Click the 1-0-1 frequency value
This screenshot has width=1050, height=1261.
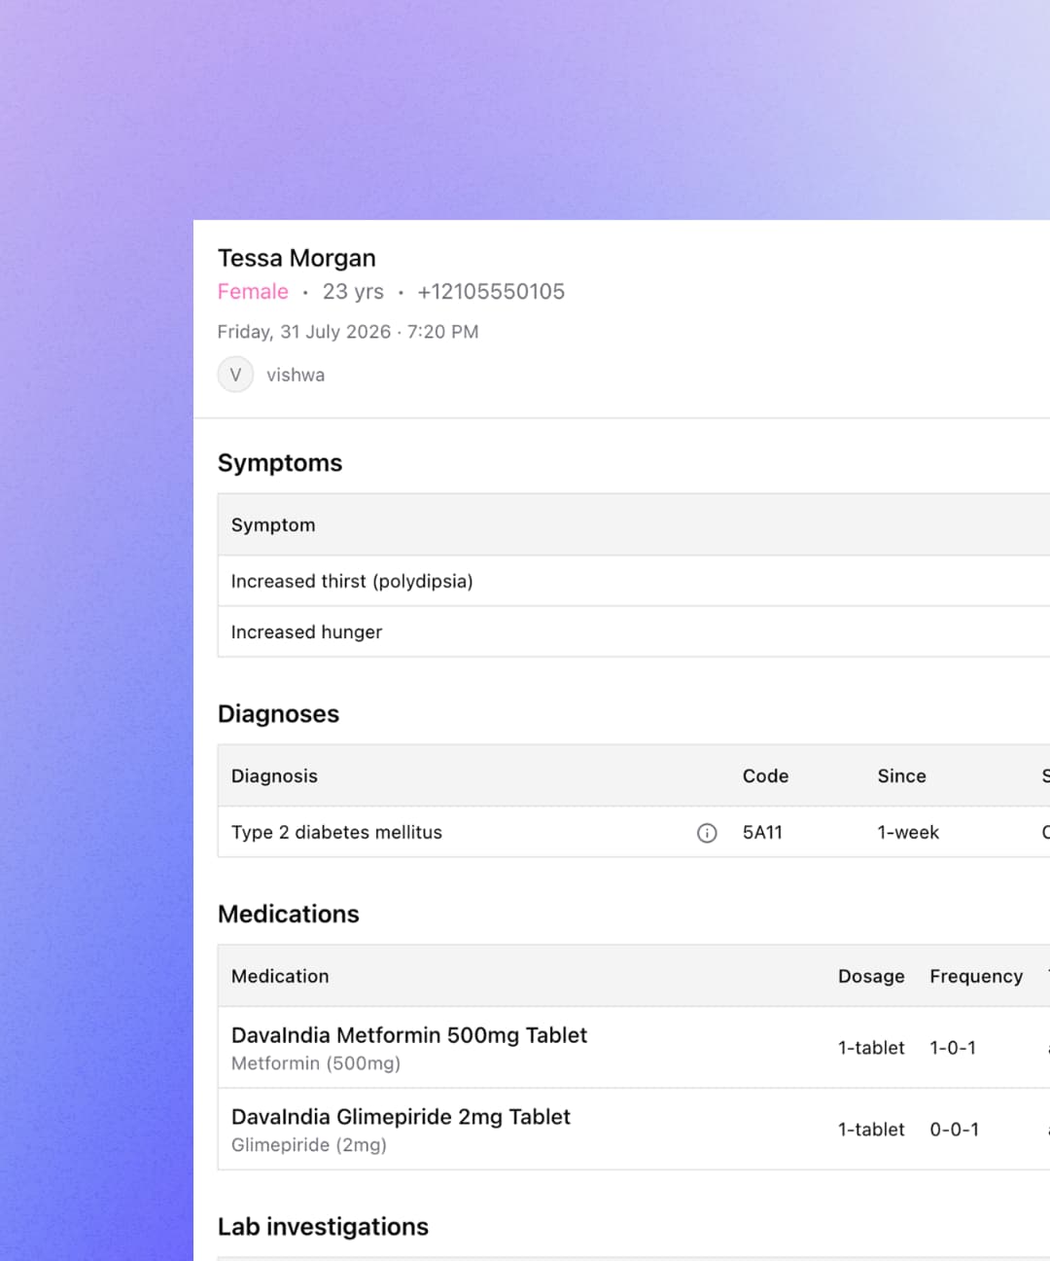point(953,1048)
